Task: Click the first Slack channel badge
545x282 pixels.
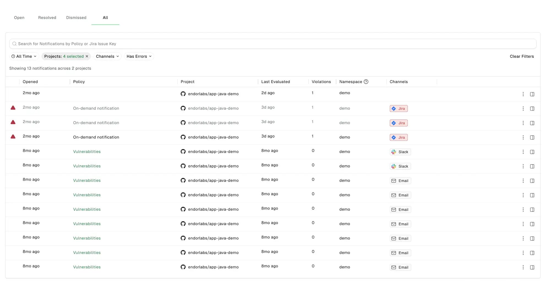Action: tap(400, 152)
